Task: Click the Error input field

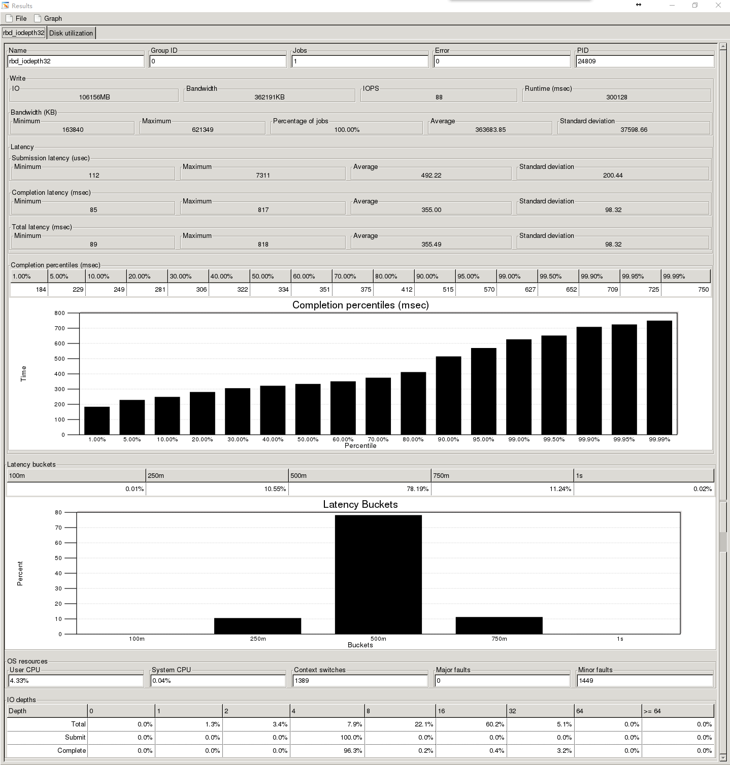Action: 502,61
